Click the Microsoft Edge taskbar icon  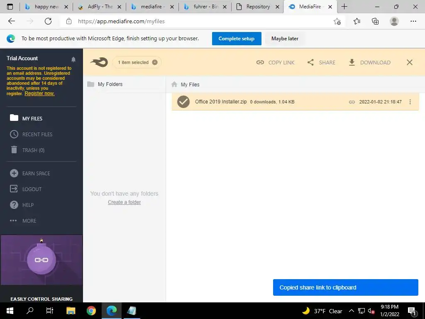click(x=111, y=311)
